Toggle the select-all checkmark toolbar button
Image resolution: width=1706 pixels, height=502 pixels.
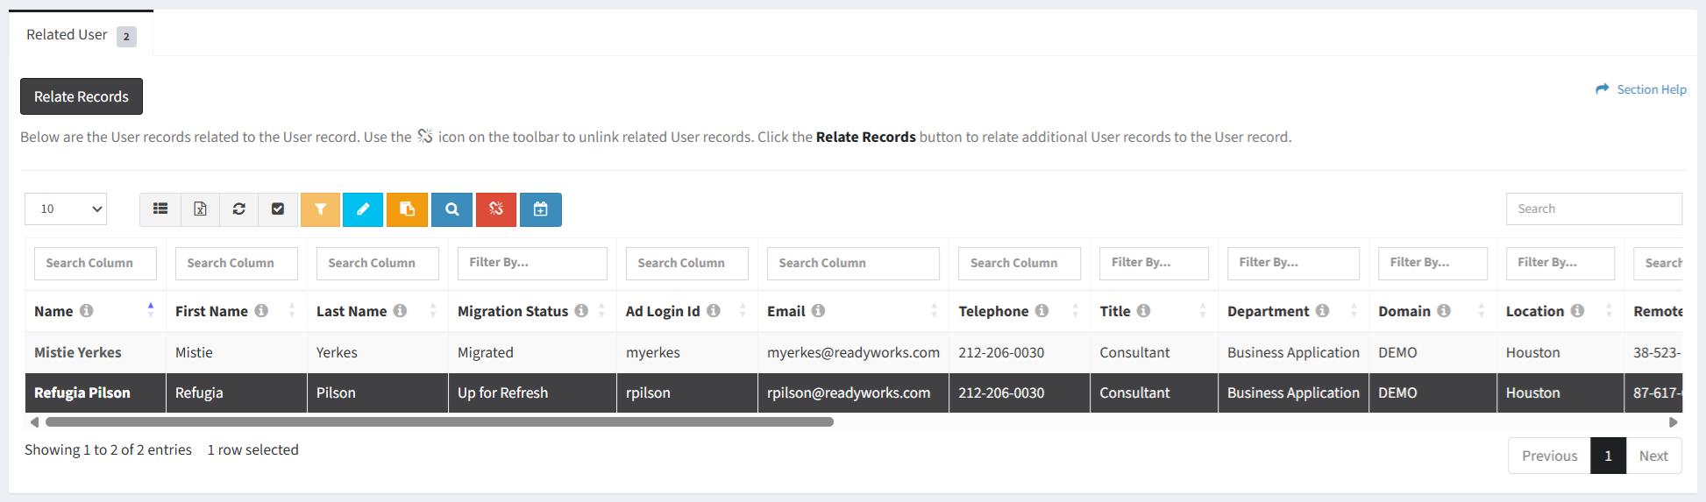[278, 209]
